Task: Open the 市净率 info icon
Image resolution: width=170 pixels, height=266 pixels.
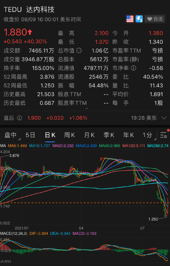Action: pyautogui.click(x=134, y=68)
